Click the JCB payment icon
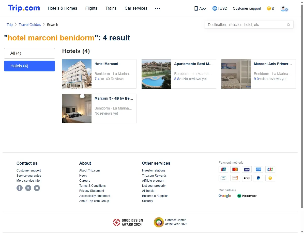Image resolution: width=304 pixels, height=234 pixels. 270,169
